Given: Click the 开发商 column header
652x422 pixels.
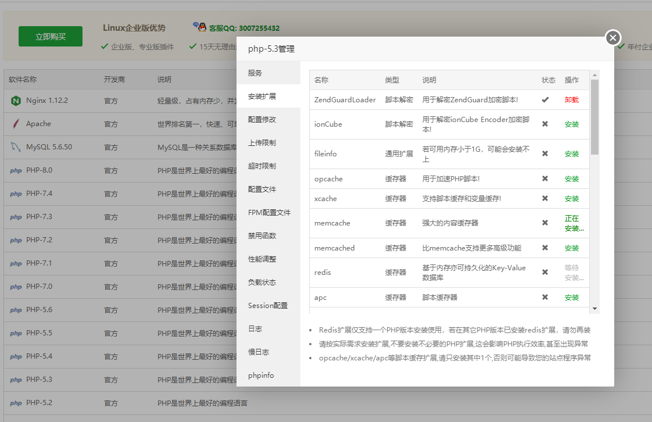Looking at the screenshot, I should click(114, 80).
